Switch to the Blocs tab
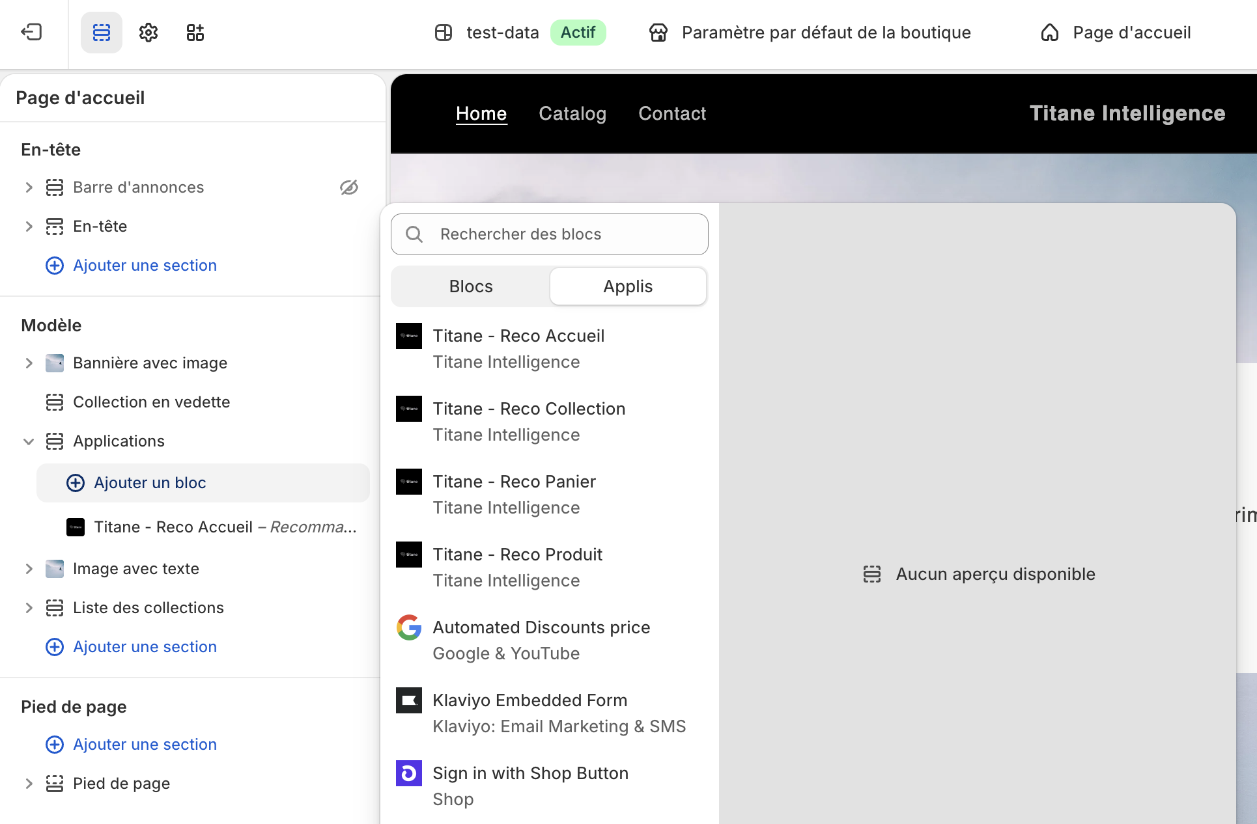 471,286
